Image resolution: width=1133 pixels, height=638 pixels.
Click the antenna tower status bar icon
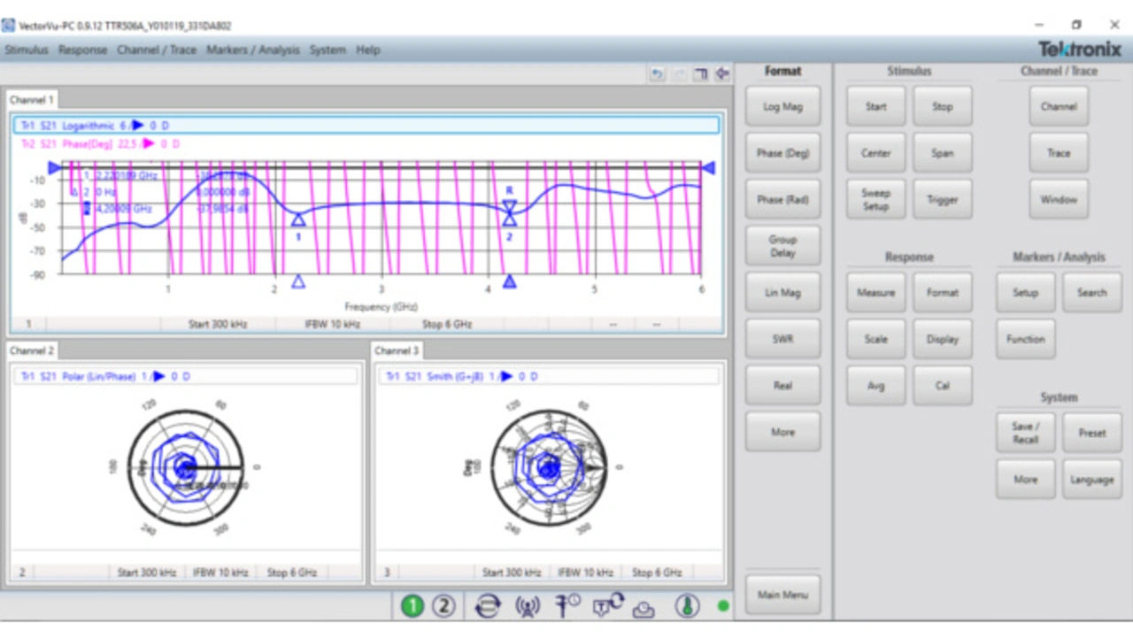coord(528,606)
